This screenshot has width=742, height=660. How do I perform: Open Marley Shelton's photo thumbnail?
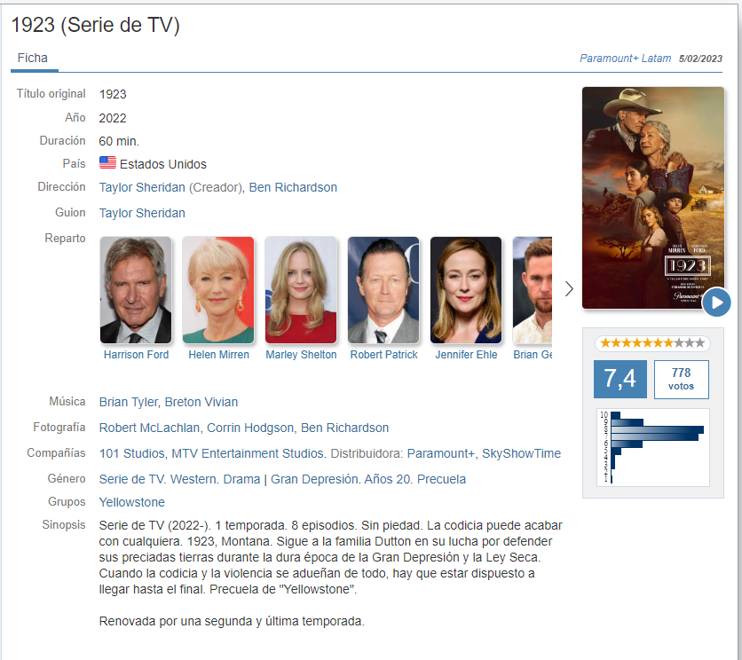[x=301, y=290]
